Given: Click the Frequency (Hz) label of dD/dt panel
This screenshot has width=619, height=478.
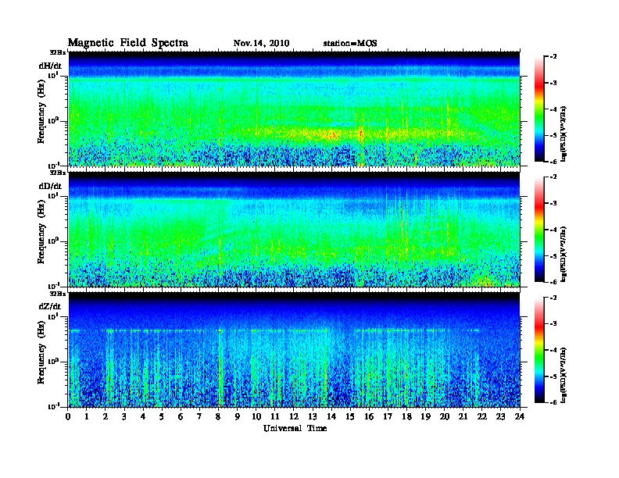Looking at the screenshot, I should [41, 232].
